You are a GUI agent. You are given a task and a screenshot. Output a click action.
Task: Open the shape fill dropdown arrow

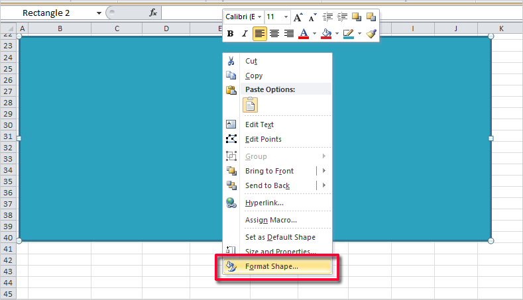point(337,34)
